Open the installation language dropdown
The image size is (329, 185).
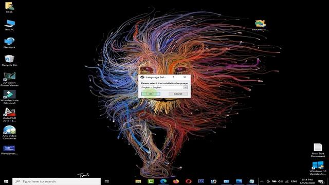pos(186,87)
